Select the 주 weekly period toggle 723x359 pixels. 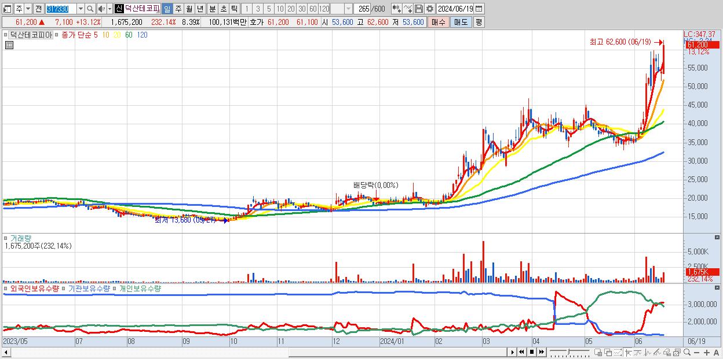pos(178,9)
